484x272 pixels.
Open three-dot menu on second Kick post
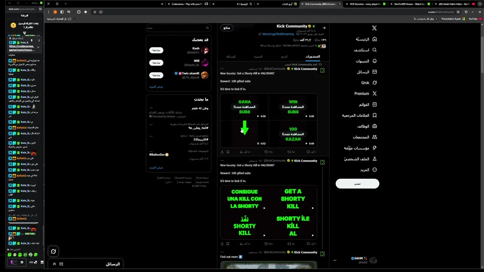222,160
